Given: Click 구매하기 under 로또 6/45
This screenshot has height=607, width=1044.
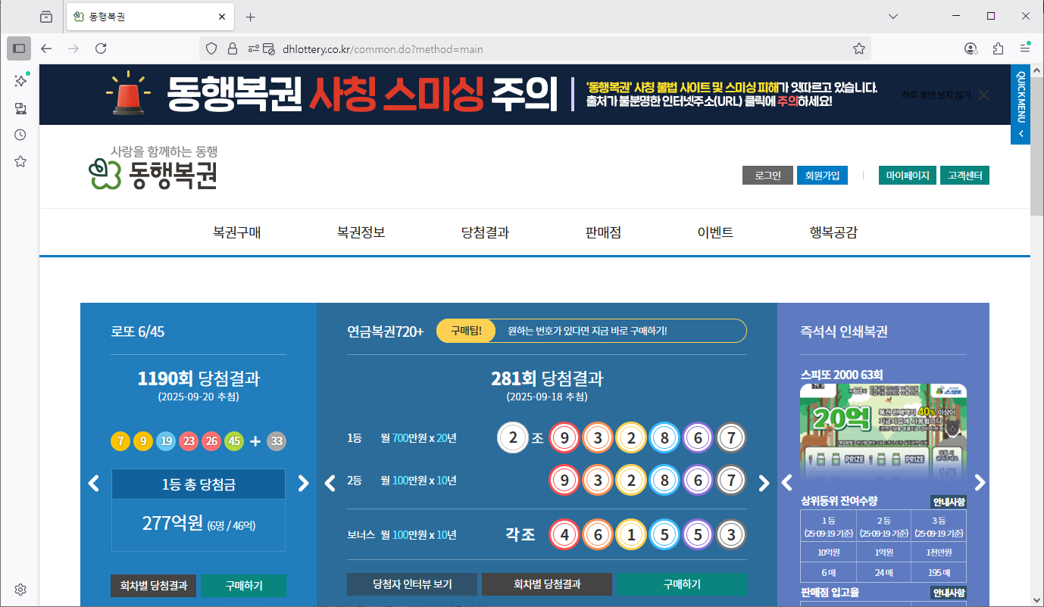Looking at the screenshot, I should click(x=243, y=584).
